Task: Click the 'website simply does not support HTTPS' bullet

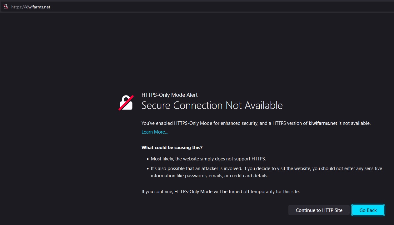Action: click(x=208, y=159)
